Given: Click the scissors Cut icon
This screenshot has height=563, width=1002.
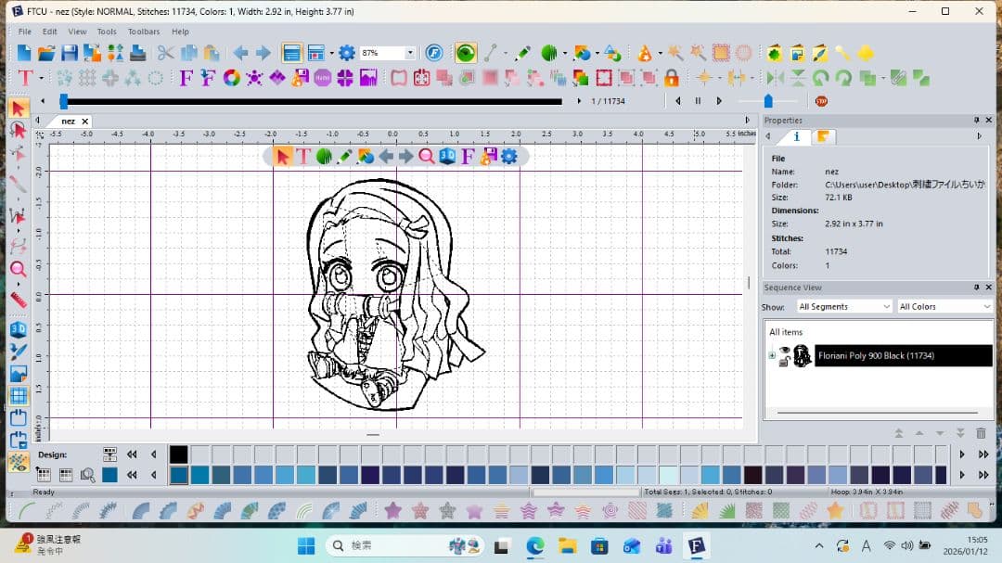Looking at the screenshot, I should tap(165, 53).
